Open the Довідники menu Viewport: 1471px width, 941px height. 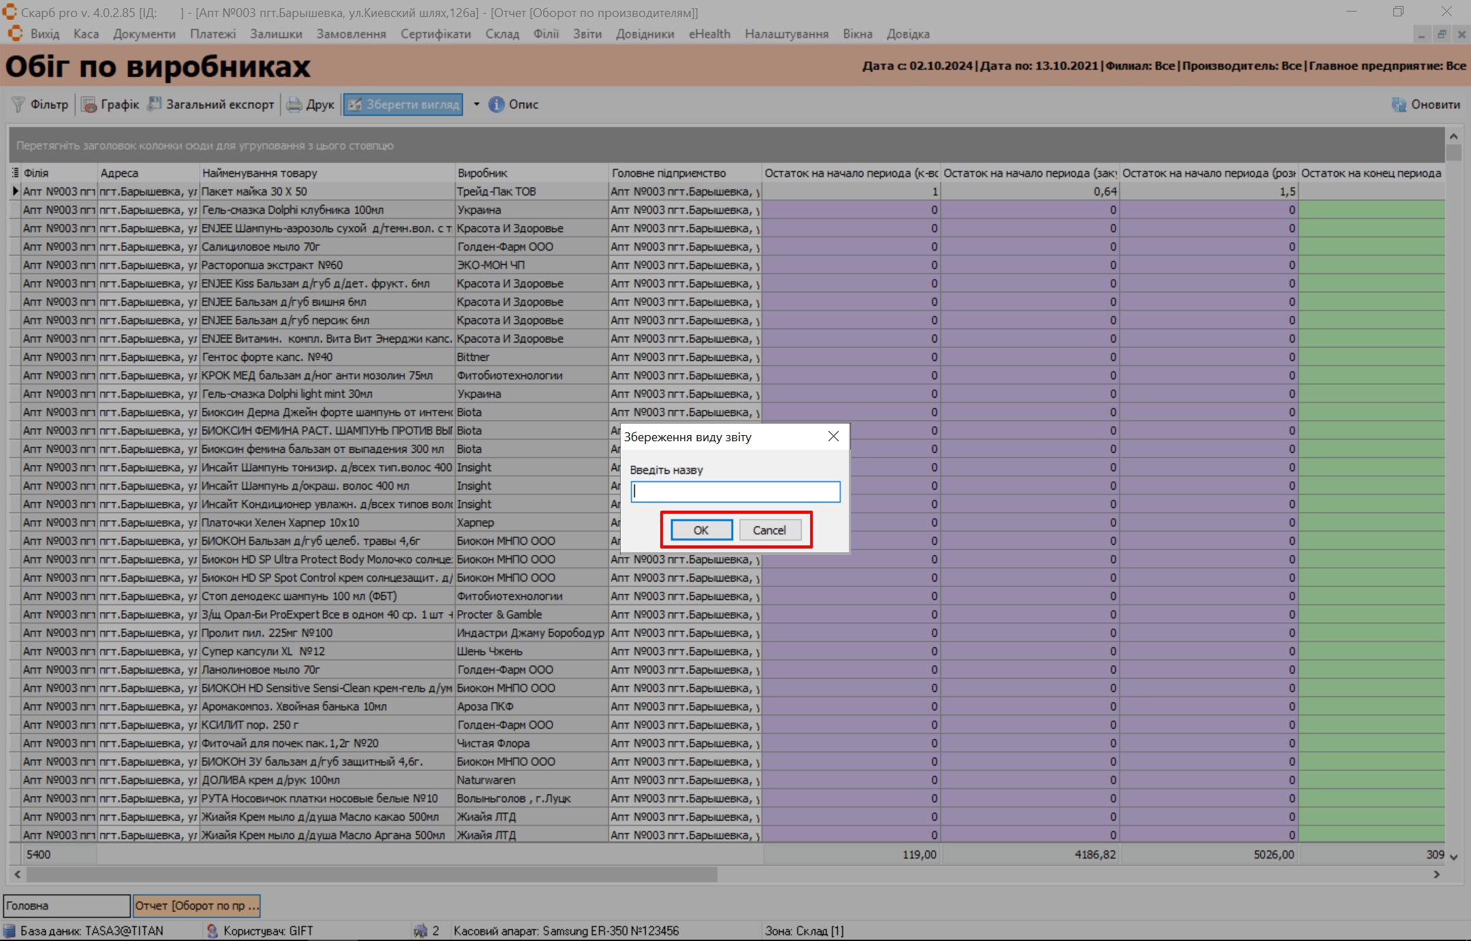(x=645, y=34)
